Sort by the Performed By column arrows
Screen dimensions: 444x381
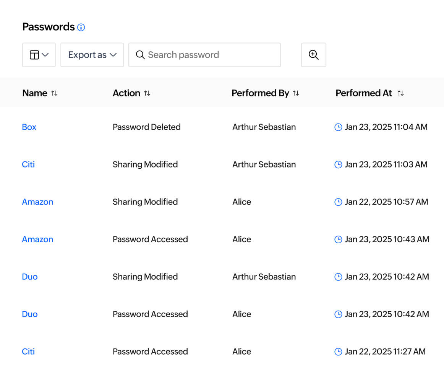[296, 93]
